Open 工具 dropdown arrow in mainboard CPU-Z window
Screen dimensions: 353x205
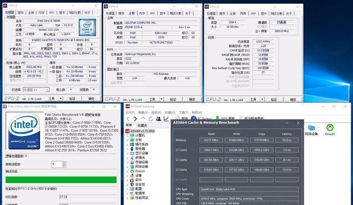(162, 99)
